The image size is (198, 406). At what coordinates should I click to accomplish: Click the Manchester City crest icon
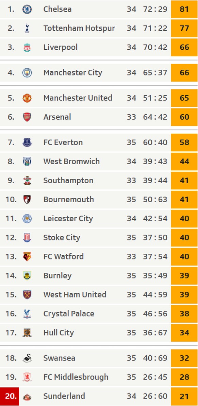pos(27,73)
